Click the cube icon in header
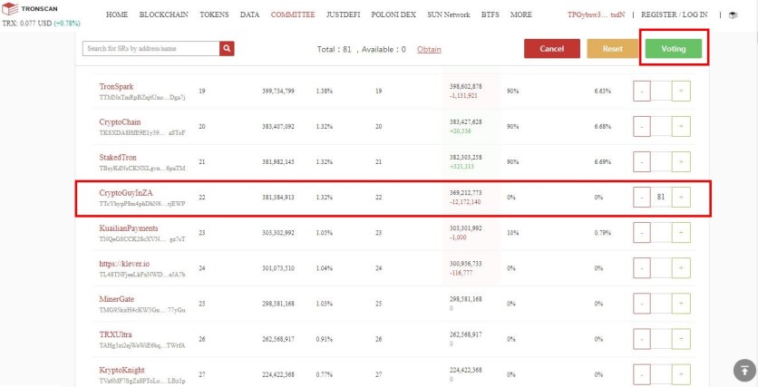 (733, 15)
